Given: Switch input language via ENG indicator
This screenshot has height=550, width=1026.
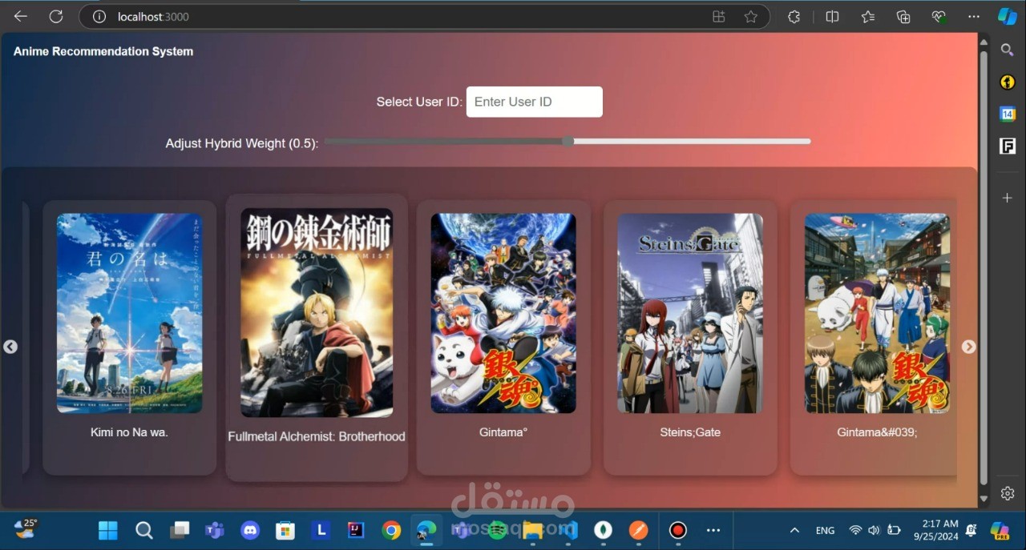Looking at the screenshot, I should tap(825, 530).
